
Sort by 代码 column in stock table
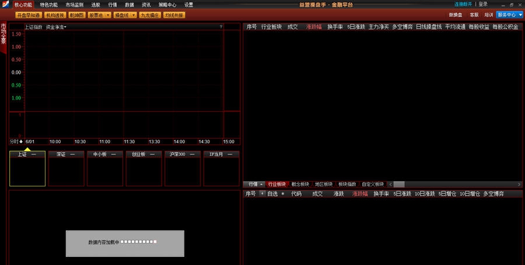point(296,194)
